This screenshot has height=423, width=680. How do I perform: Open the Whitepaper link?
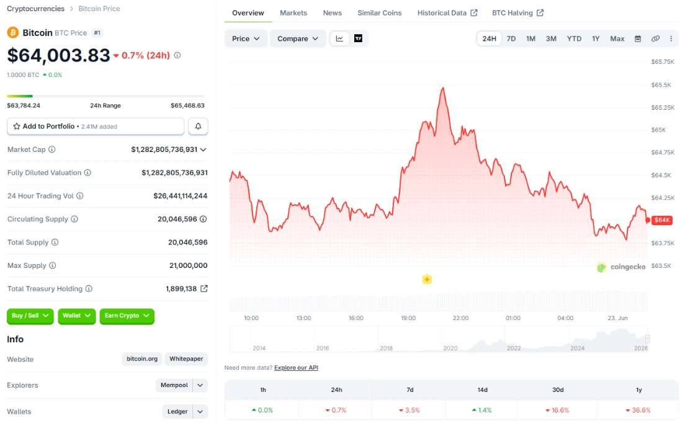(186, 359)
